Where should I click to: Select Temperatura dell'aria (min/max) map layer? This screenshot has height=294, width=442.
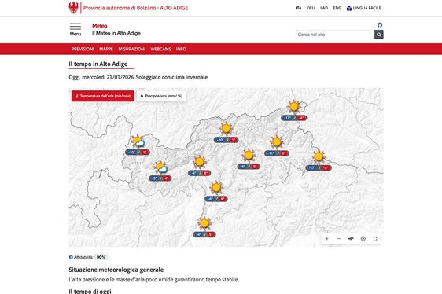pyautogui.click(x=103, y=96)
